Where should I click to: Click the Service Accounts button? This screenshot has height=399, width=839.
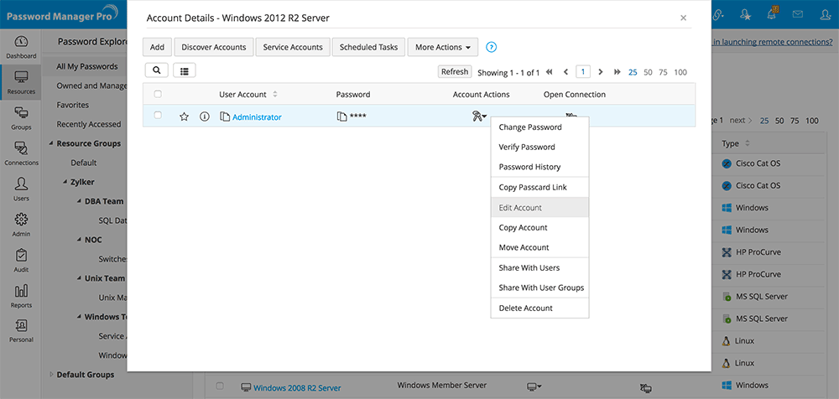point(293,47)
